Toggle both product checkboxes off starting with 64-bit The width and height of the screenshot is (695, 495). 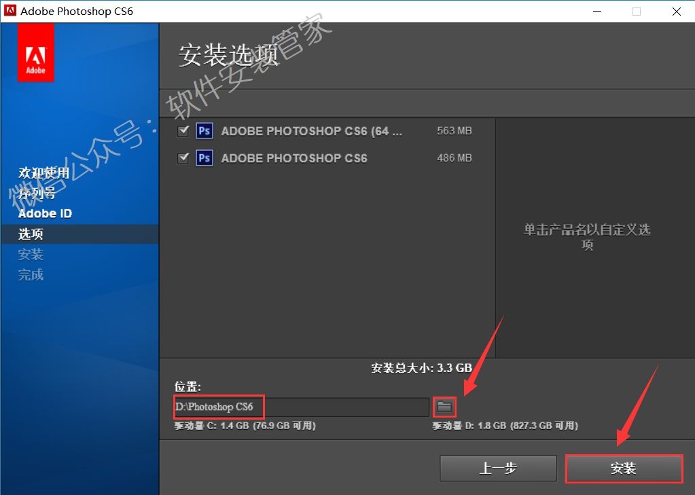[x=183, y=130]
